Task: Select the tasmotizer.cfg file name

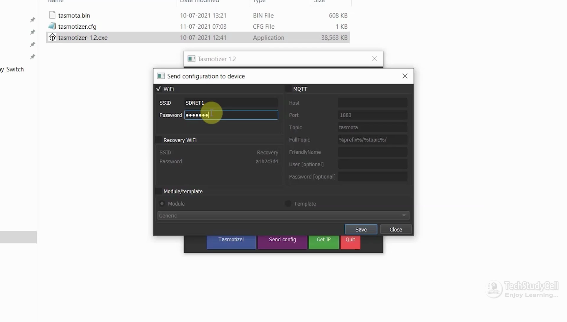Action: (x=77, y=27)
